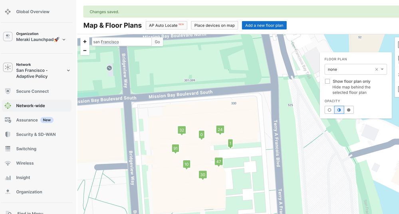399x214 pixels.
Task: Select the transparent opacity option
Action: click(x=330, y=110)
